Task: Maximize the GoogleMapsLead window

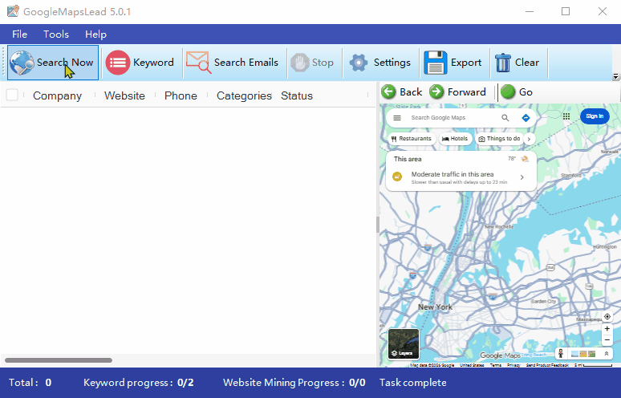Action: pyautogui.click(x=566, y=11)
